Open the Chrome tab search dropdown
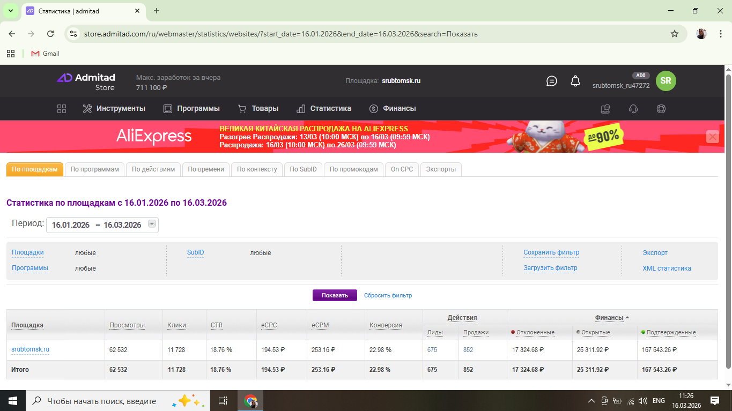Viewport: 732px width, 411px height. (x=10, y=11)
